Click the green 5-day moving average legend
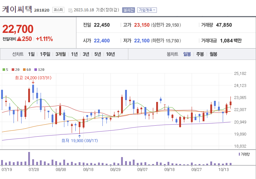 5,70
